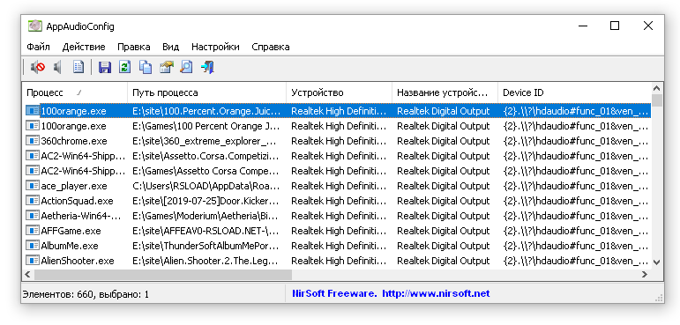Select the AlbumMe.exe process
This screenshot has height=325, width=680.
70,246
